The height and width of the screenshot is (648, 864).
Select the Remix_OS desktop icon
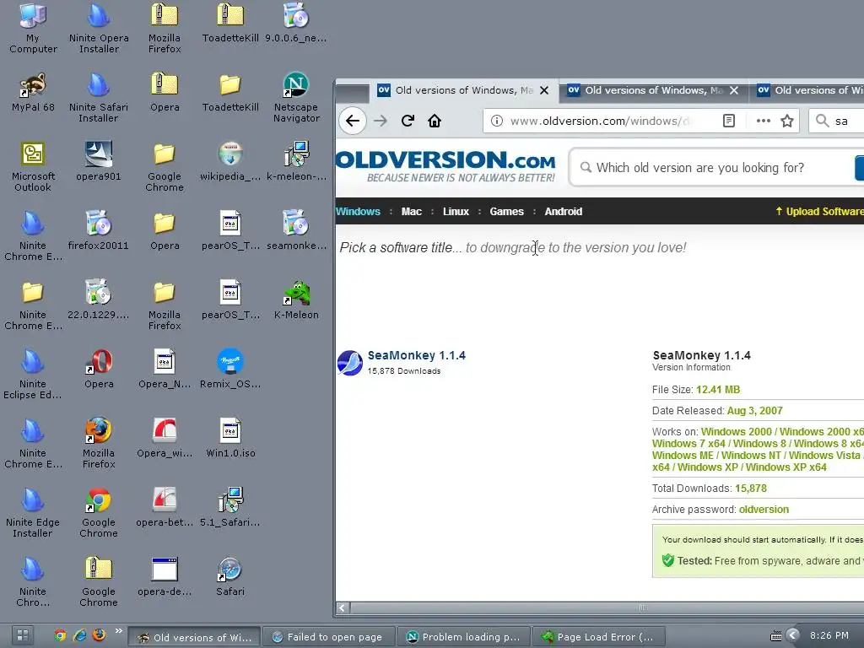click(230, 370)
